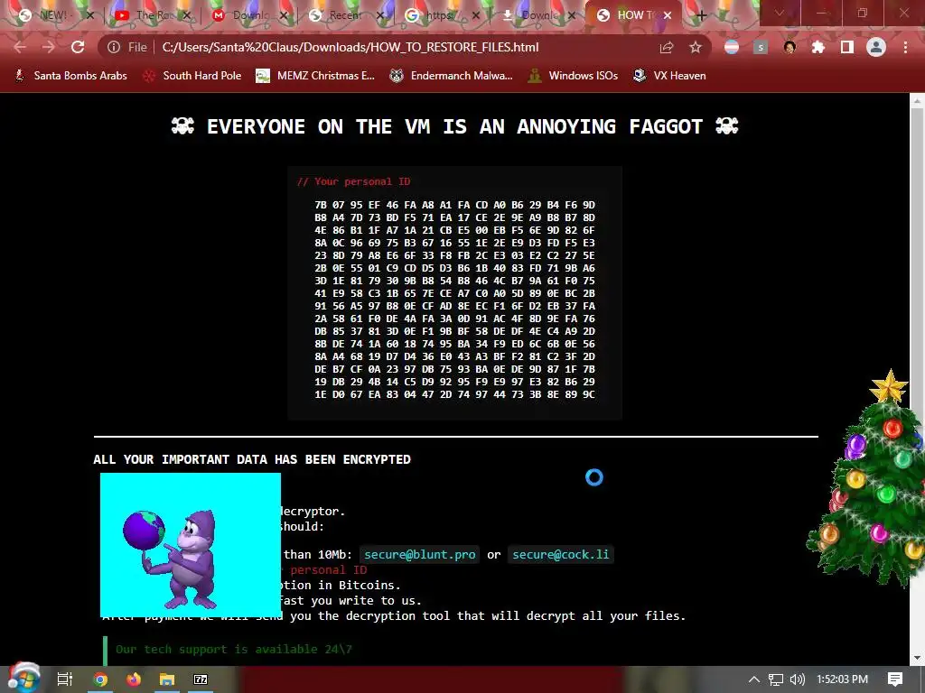Close the YouTube tab

[186, 16]
